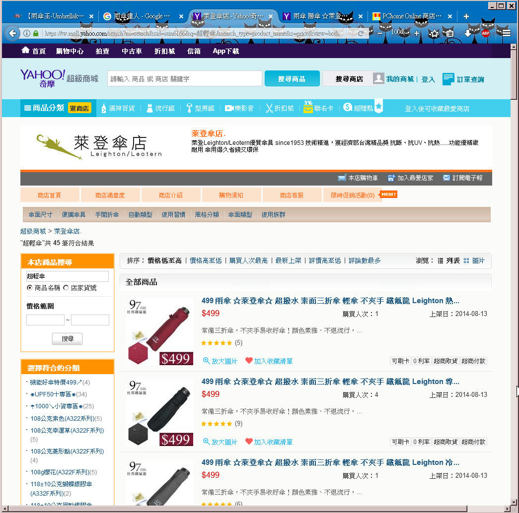Image resolution: width=519 pixels, height=513 pixels.
Task: Open the 風格分類 category menu
Action: [x=207, y=215]
